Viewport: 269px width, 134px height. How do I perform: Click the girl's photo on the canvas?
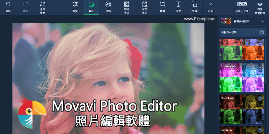[x=108, y=78]
